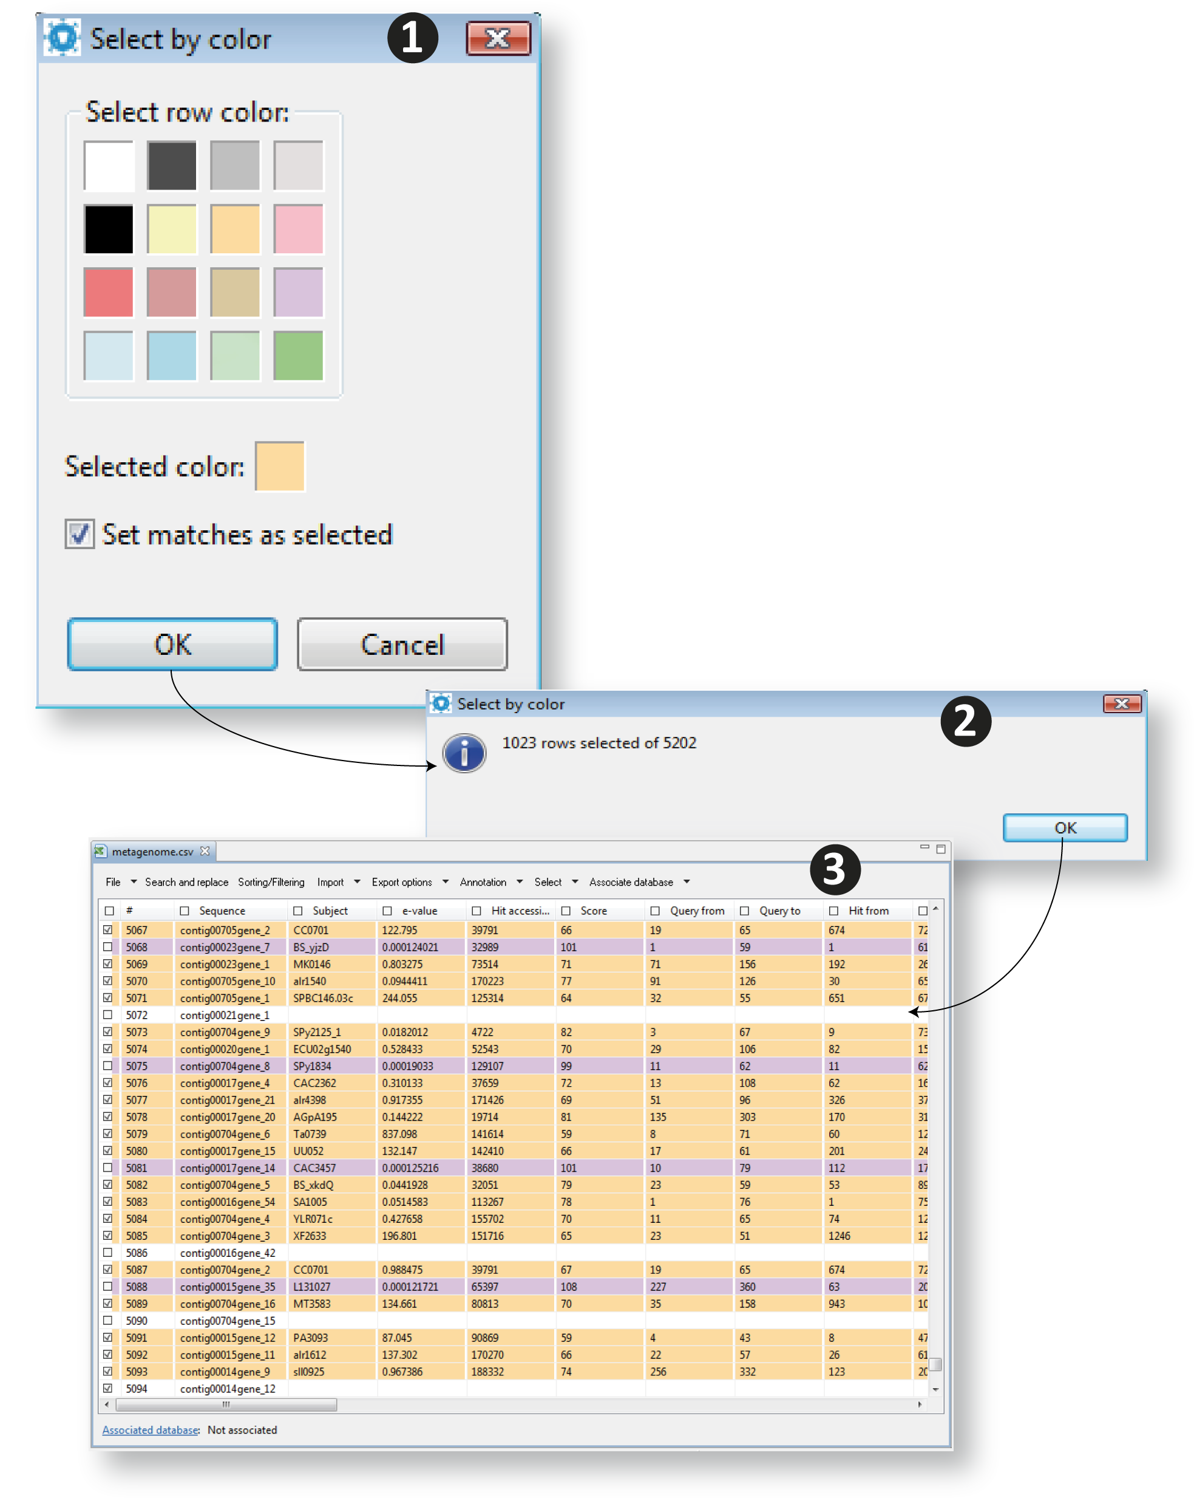Screen dimensions: 1194x1512
Task: Click the horizontal scrollbar thumb of the table
Action: 225,1404
